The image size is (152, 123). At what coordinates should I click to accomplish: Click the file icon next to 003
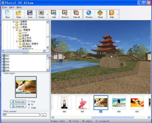pos(4,62)
